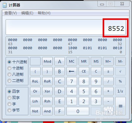Click the number 3 key

coord(96,101)
